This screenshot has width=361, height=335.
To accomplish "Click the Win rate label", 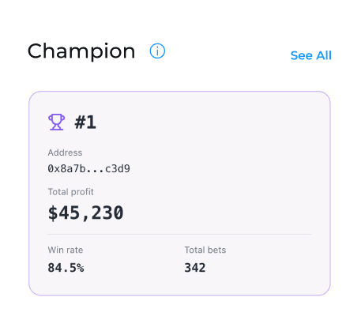I will tap(66, 250).
